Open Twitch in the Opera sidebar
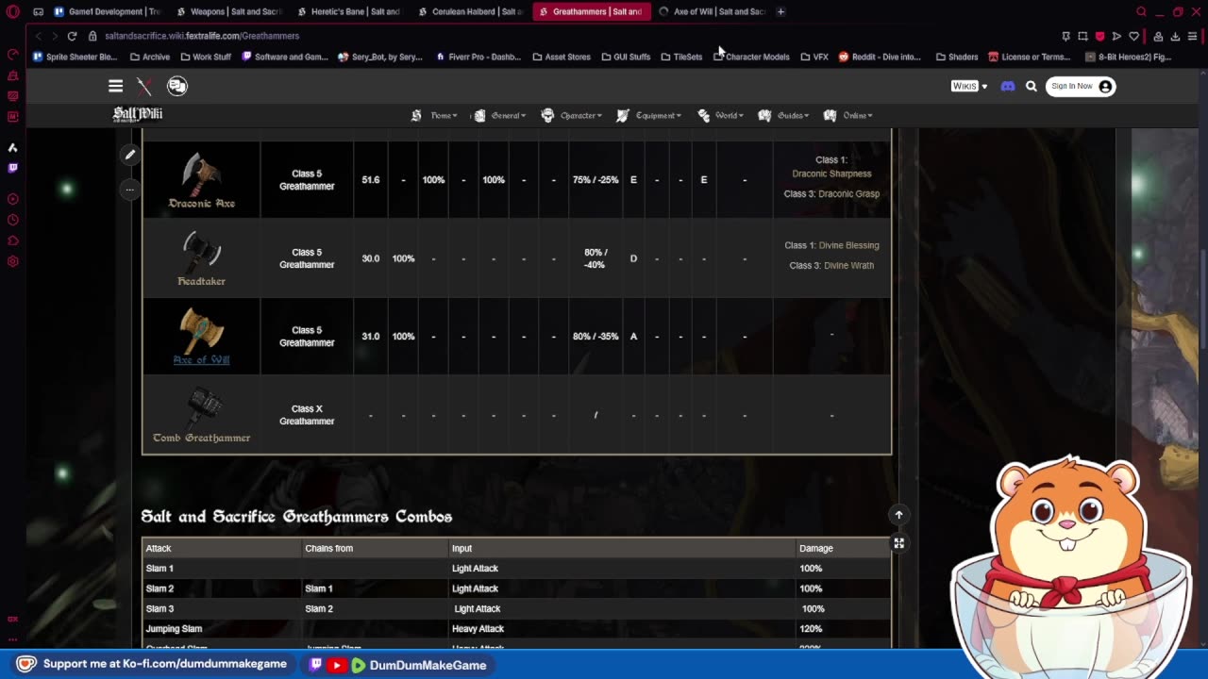 click(x=12, y=168)
